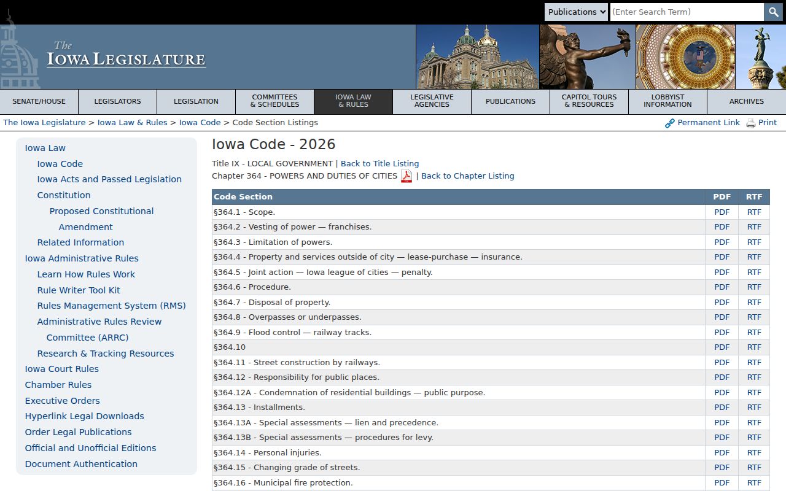Click the Permanent Link chain icon
This screenshot has height=491, width=786.
click(x=670, y=123)
